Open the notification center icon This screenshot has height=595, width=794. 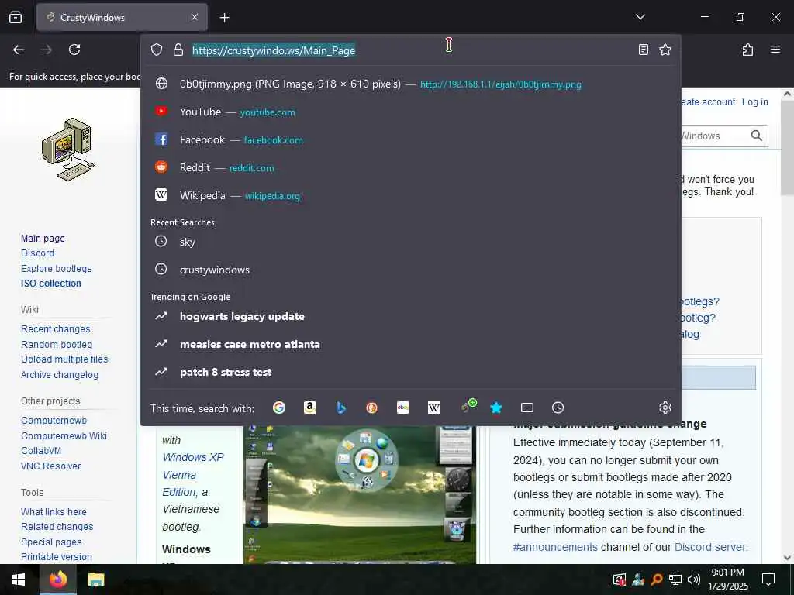point(768,580)
